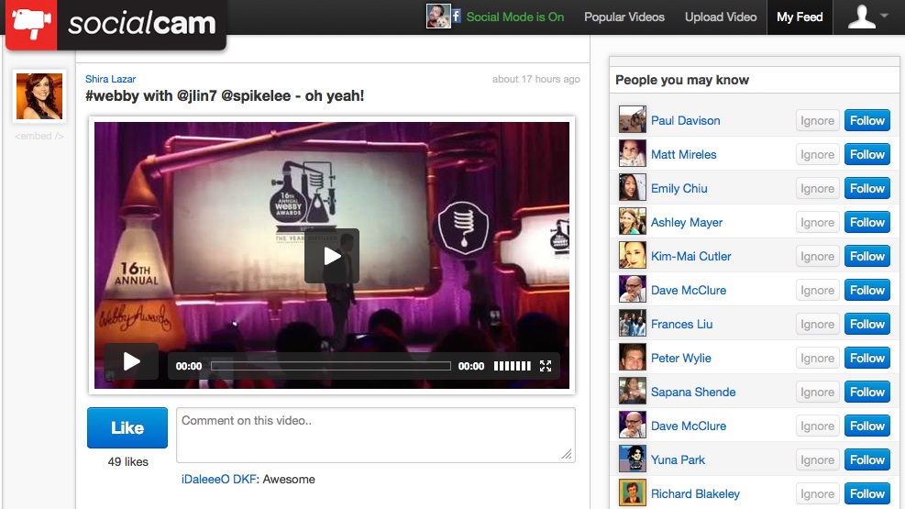Go to Upload Video
The width and height of the screenshot is (905, 509).
[721, 17]
